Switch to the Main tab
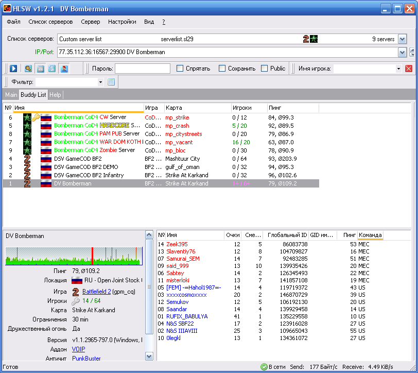Image resolution: width=418 pixels, height=373 pixels. [11, 95]
